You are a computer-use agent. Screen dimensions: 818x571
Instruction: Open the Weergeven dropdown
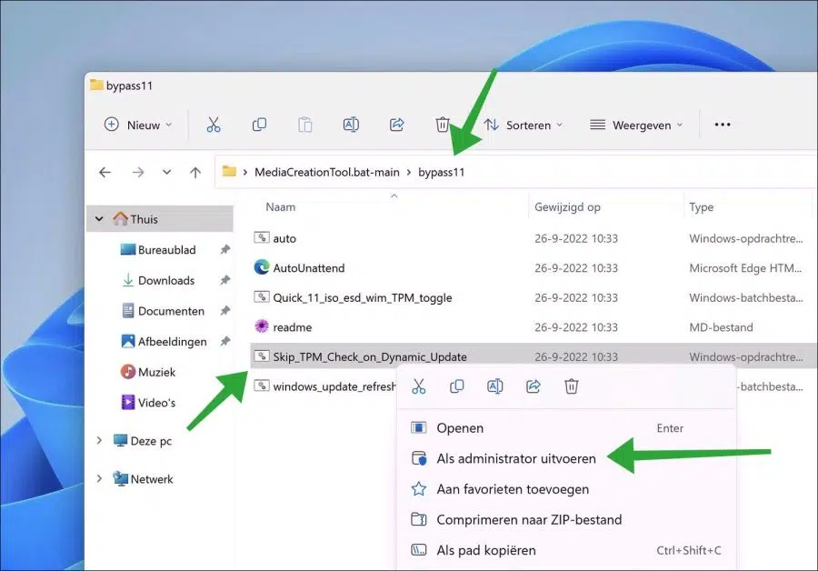coord(636,125)
